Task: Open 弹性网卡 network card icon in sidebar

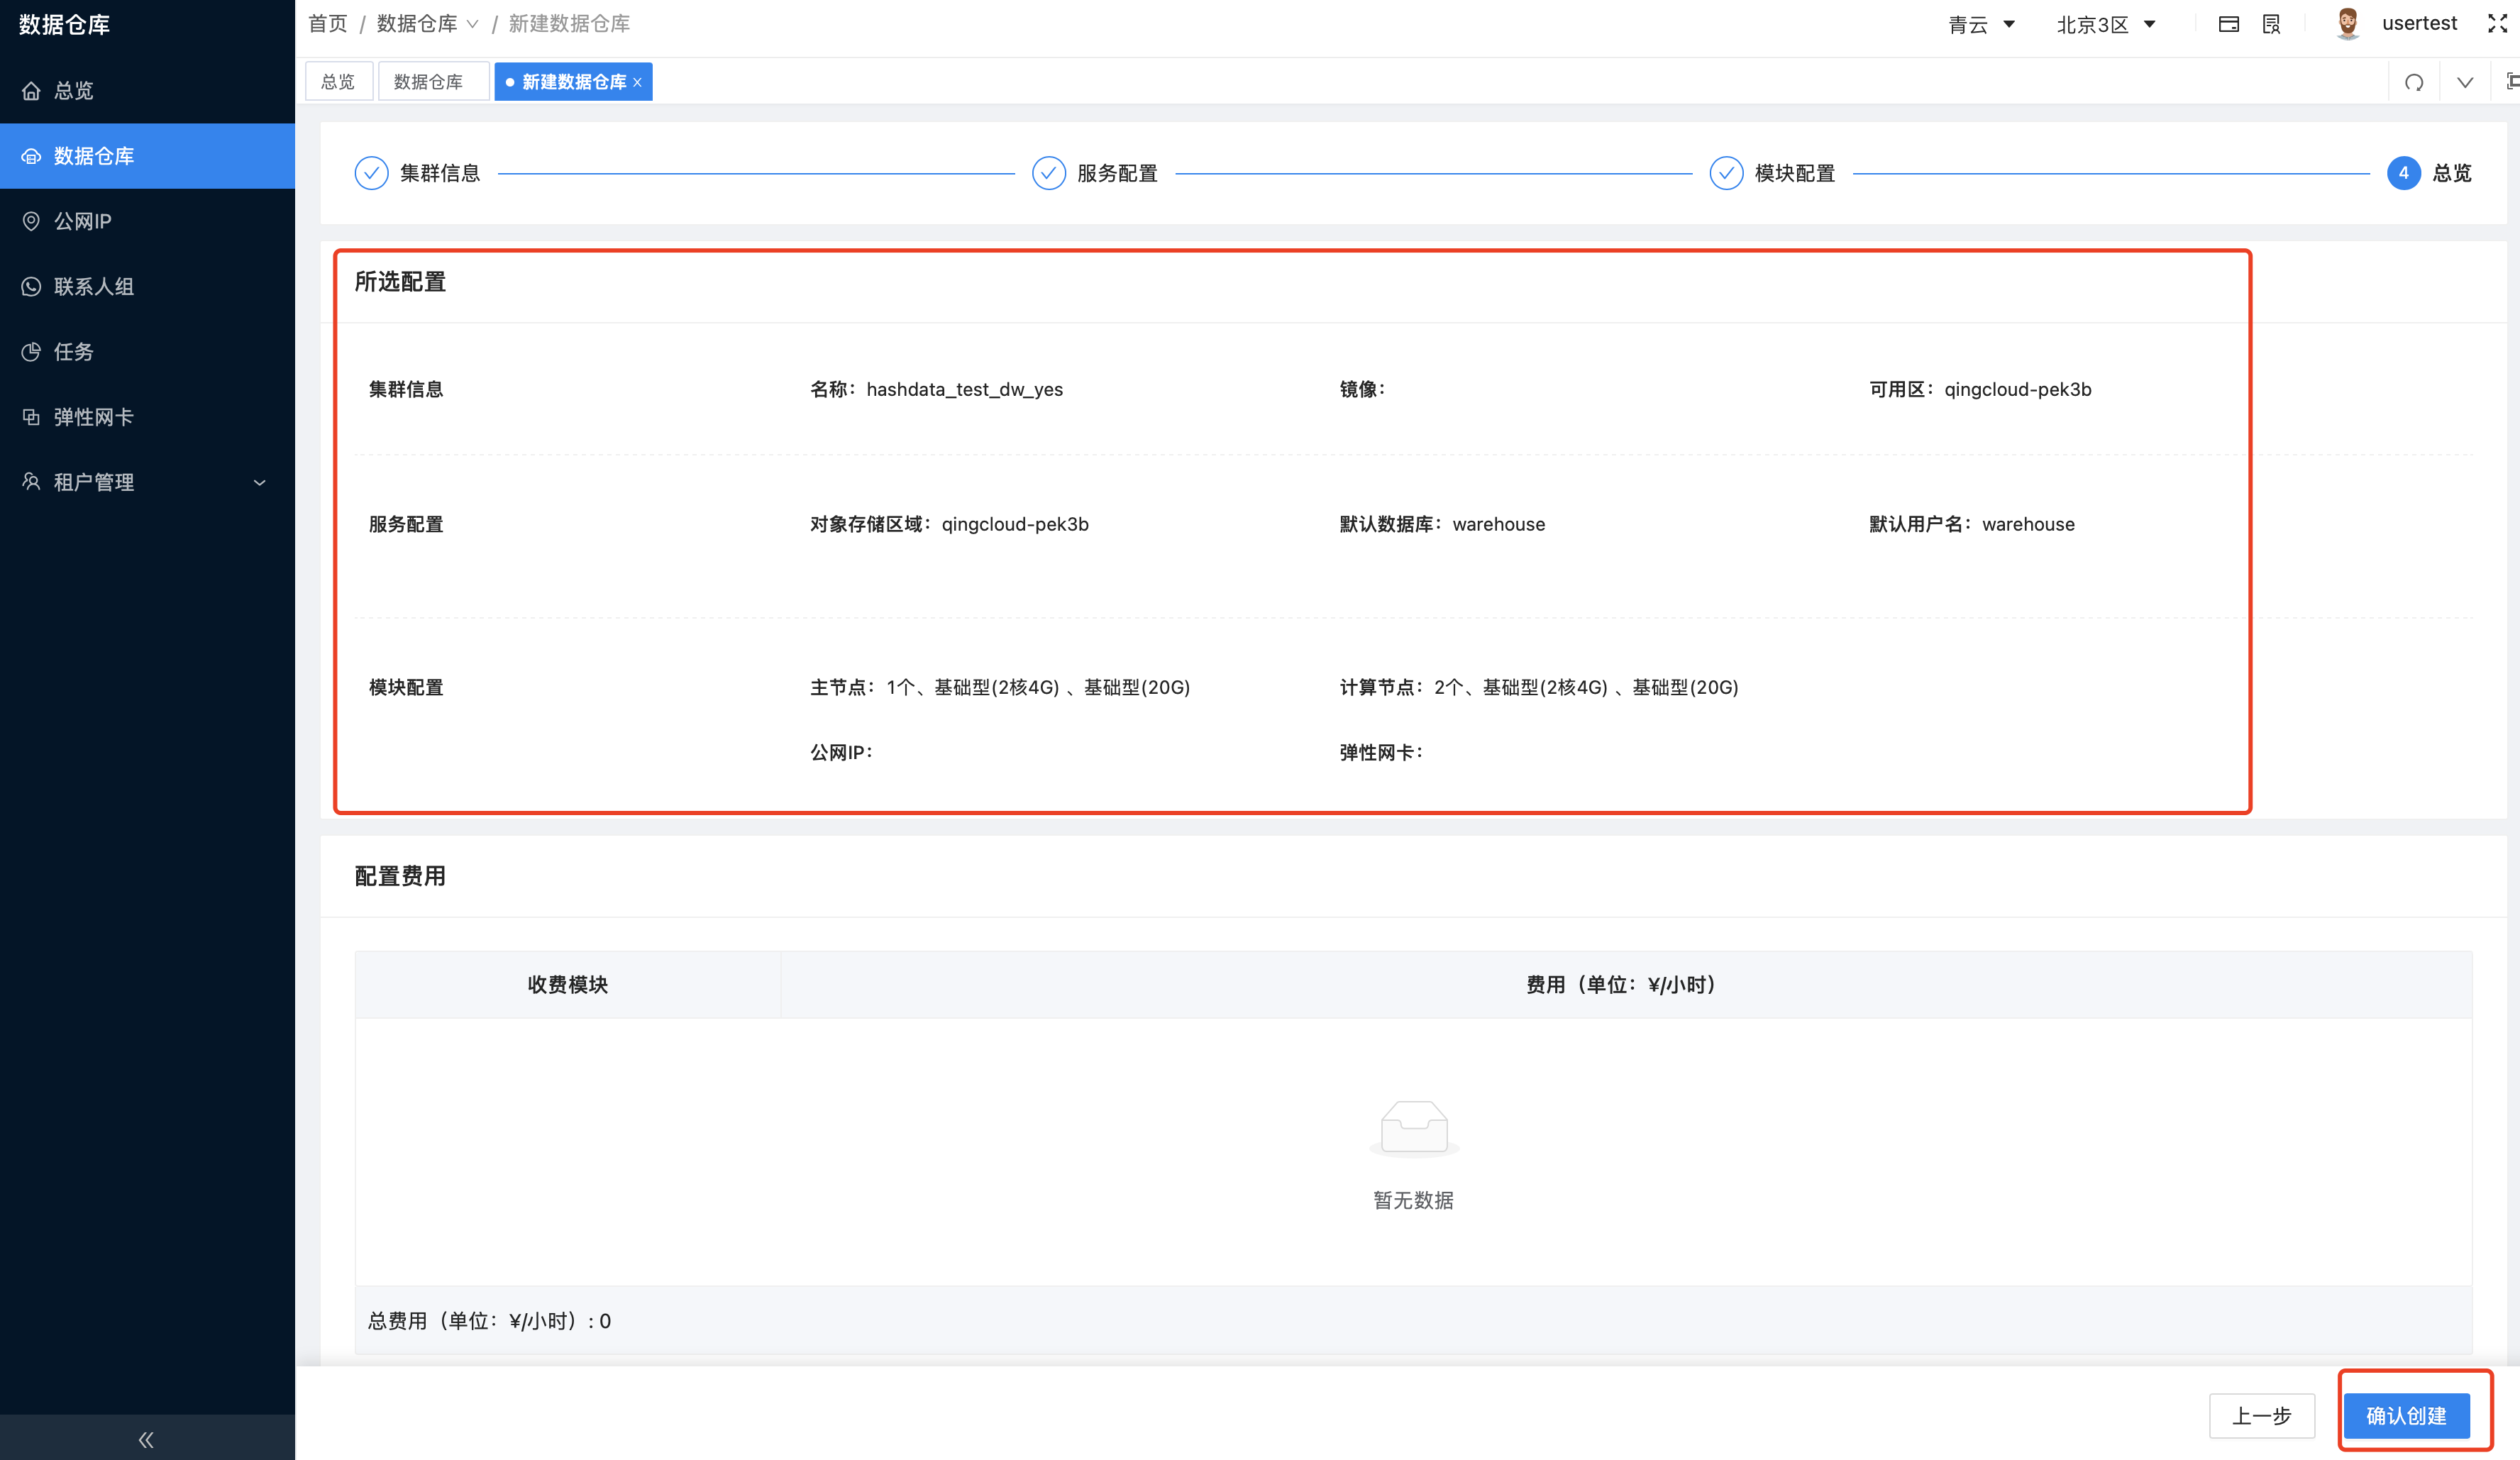Action: pos(31,417)
